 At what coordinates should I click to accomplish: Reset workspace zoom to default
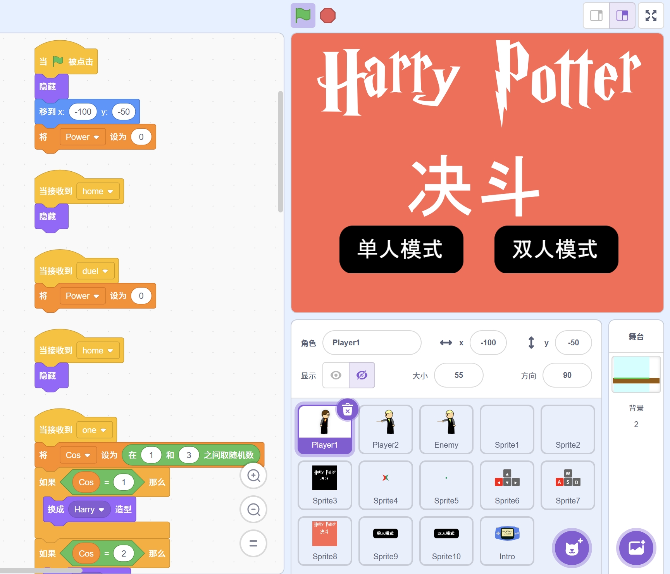pos(253,543)
